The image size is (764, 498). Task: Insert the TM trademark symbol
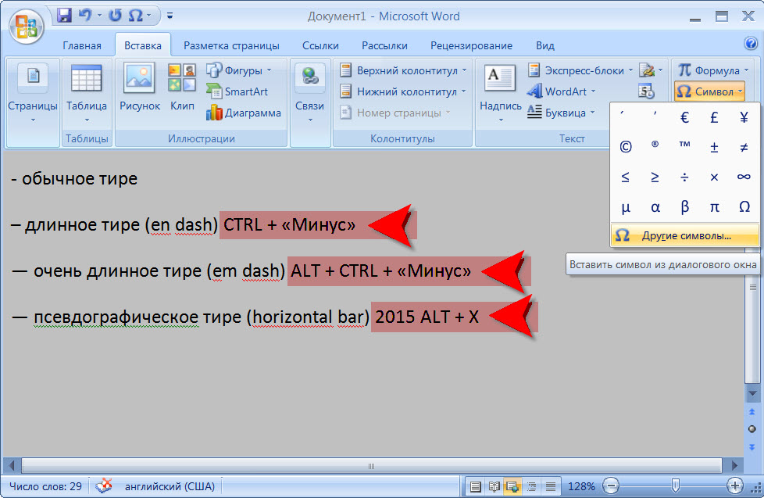(684, 145)
